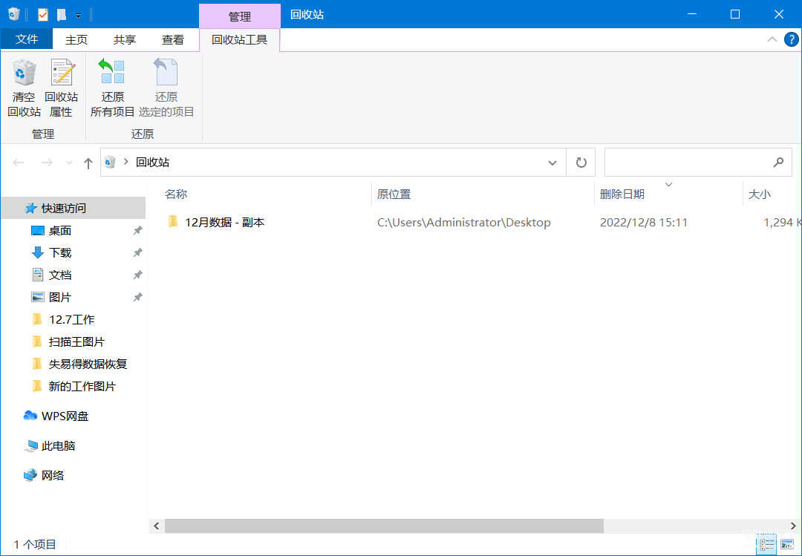
Task: Go back with the left arrow
Action: 19,163
